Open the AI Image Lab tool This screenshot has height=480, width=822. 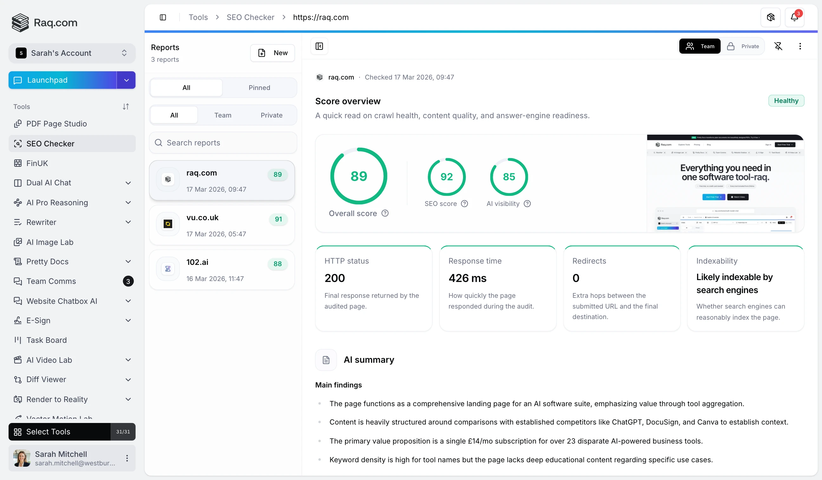(49, 242)
